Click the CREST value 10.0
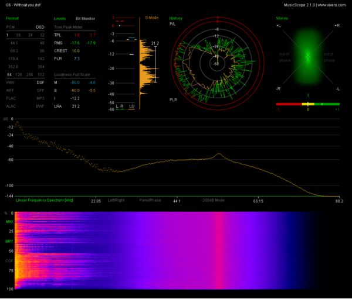 pyautogui.click(x=76, y=51)
